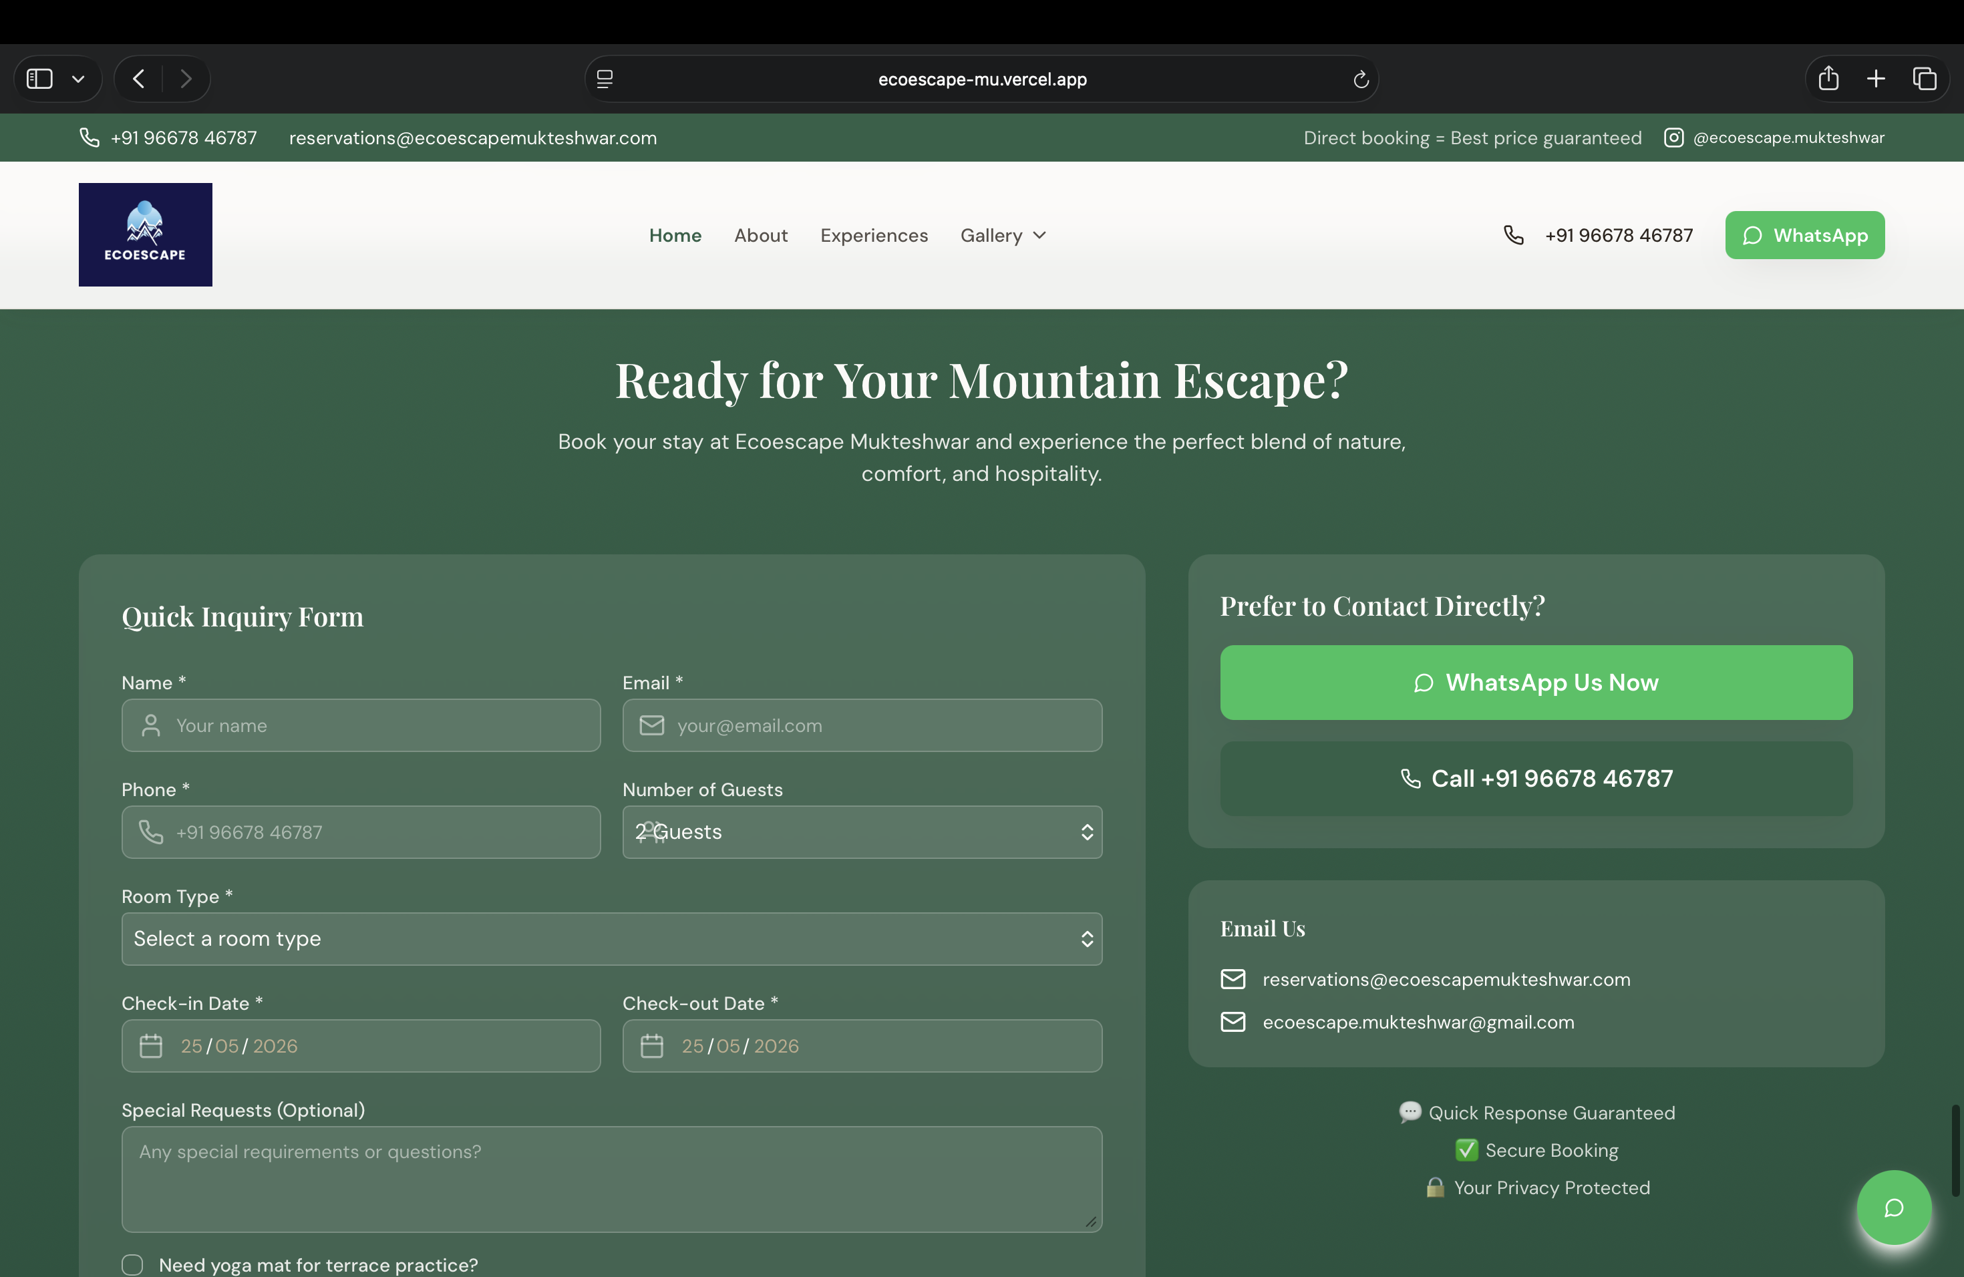Click the Number of Guests stepper arrows
Image resolution: width=1964 pixels, height=1277 pixels.
point(1087,832)
